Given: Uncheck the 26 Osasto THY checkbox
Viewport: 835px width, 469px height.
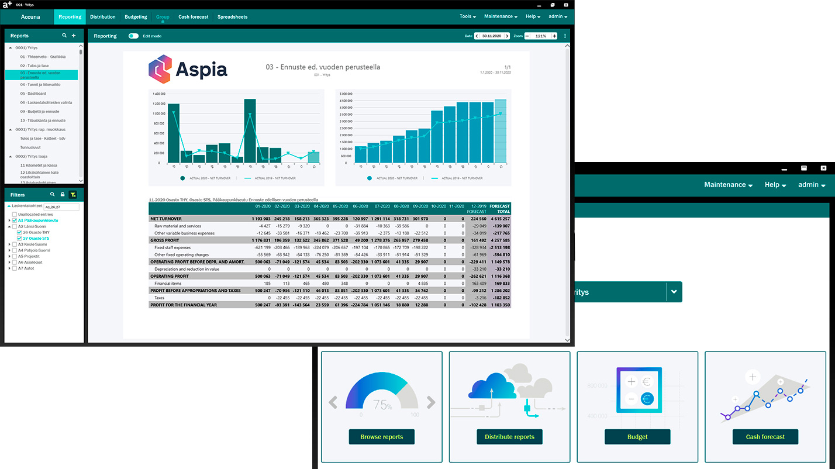Looking at the screenshot, I should click(x=19, y=233).
